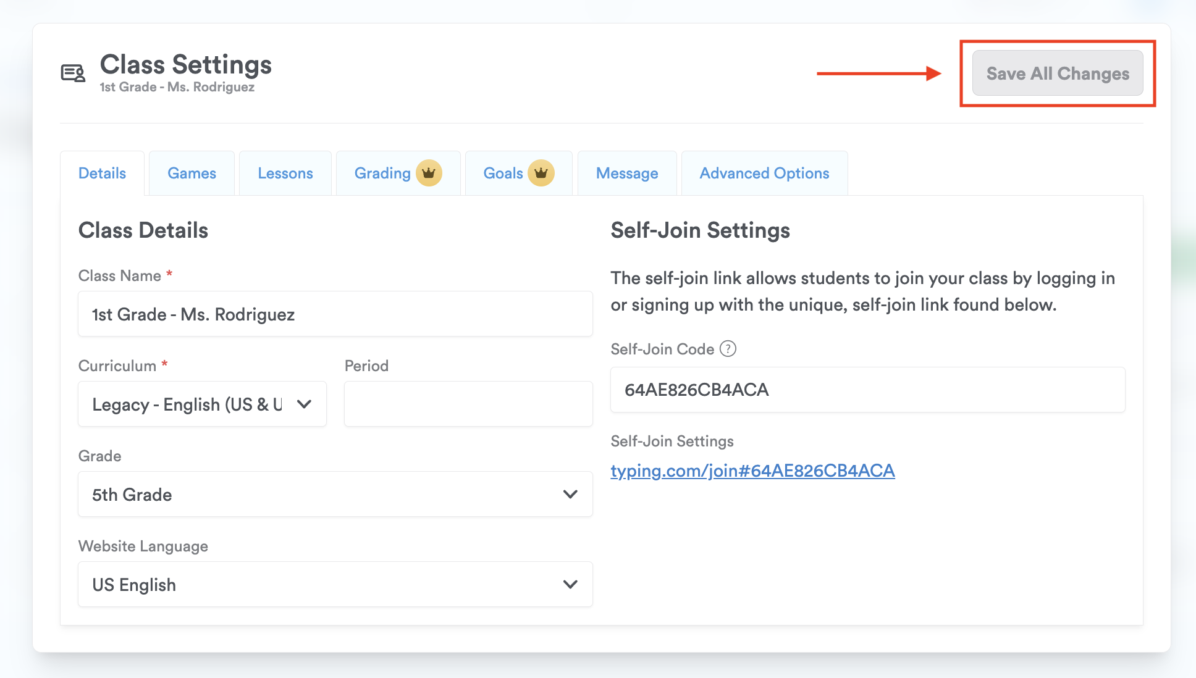Follow the typing.com/join self-join link
1196x678 pixels.
(752, 471)
